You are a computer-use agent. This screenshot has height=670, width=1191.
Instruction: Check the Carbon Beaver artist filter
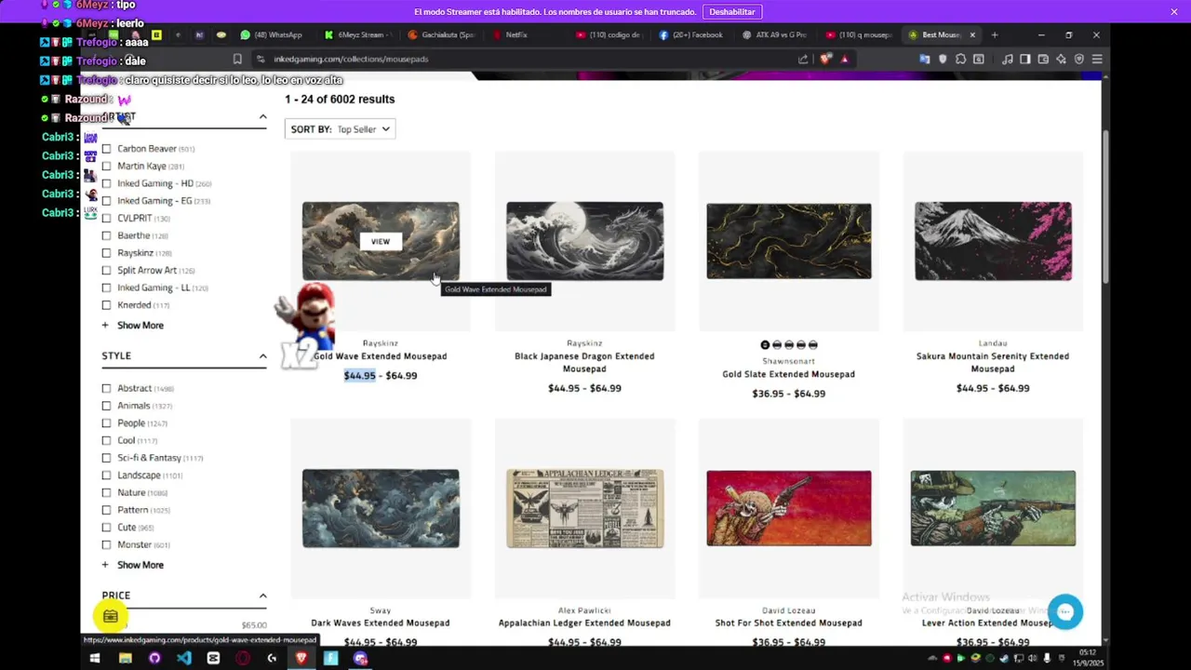coord(106,149)
